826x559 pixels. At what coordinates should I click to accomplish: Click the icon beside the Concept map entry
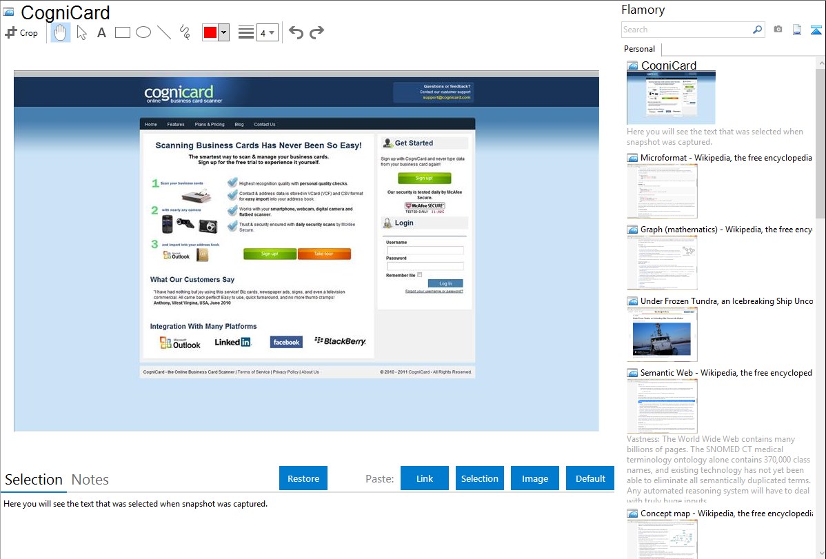point(632,513)
